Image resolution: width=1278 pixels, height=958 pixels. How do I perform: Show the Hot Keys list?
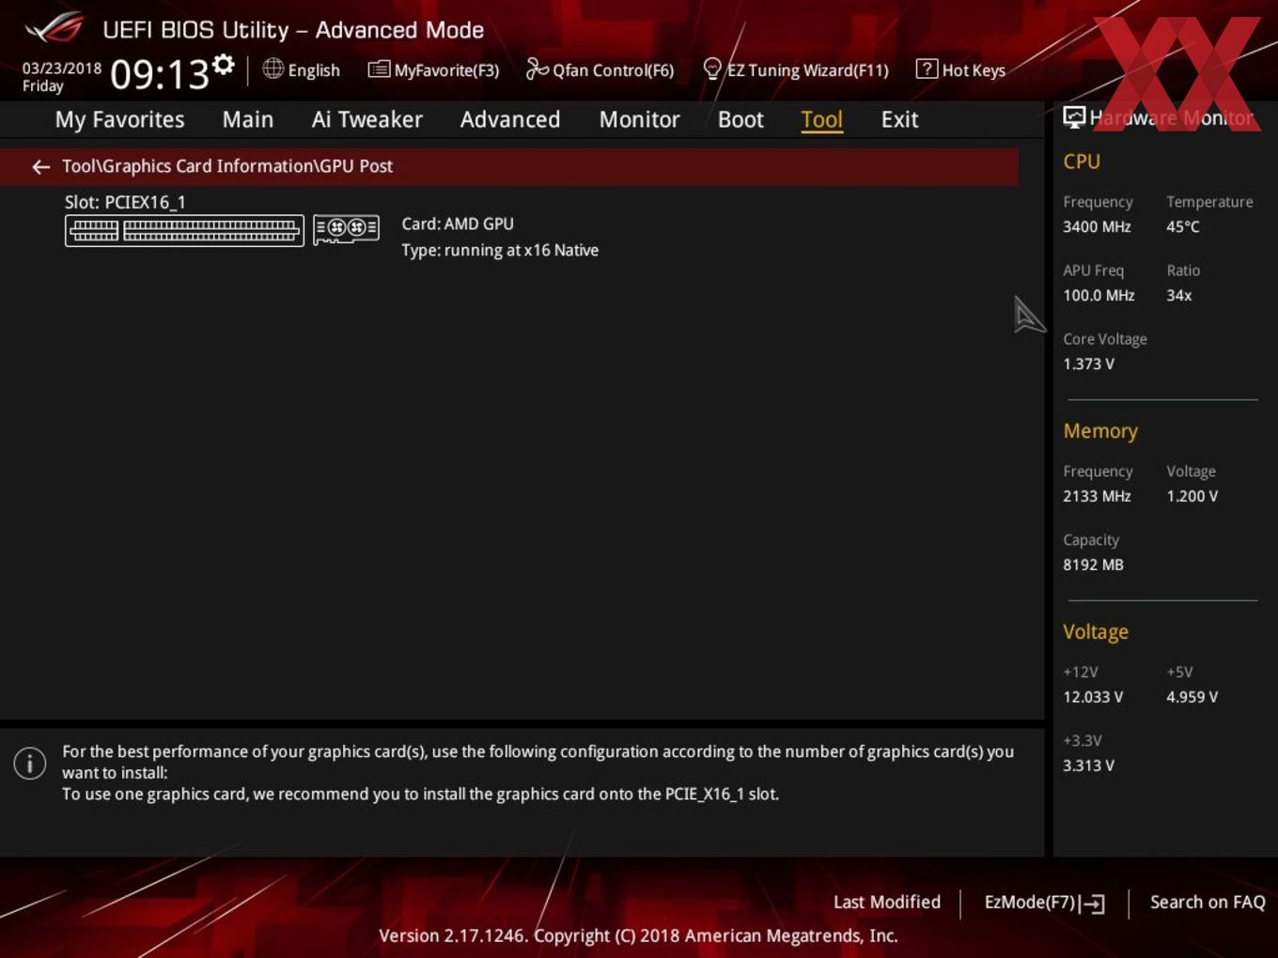(961, 70)
